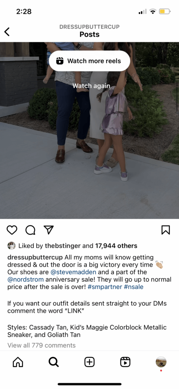Viewport: 179px width, 389px height.
Task: Tap Watch more reels button
Action: pyautogui.click(x=89, y=61)
